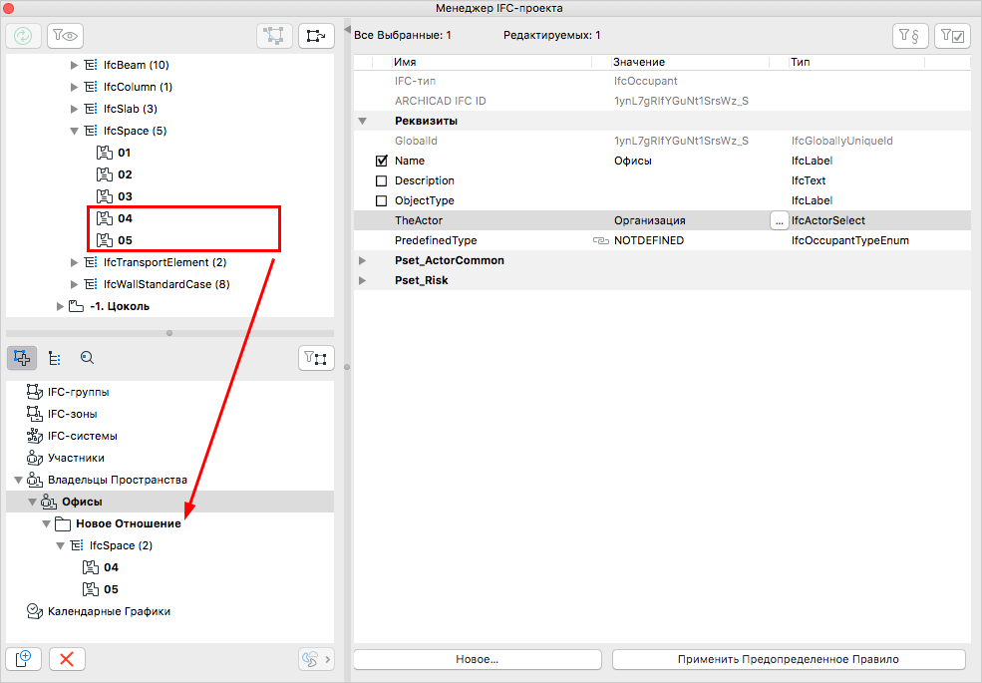Select IfcColumn (1) entity icon
The width and height of the screenshot is (982, 683).
coord(91,87)
